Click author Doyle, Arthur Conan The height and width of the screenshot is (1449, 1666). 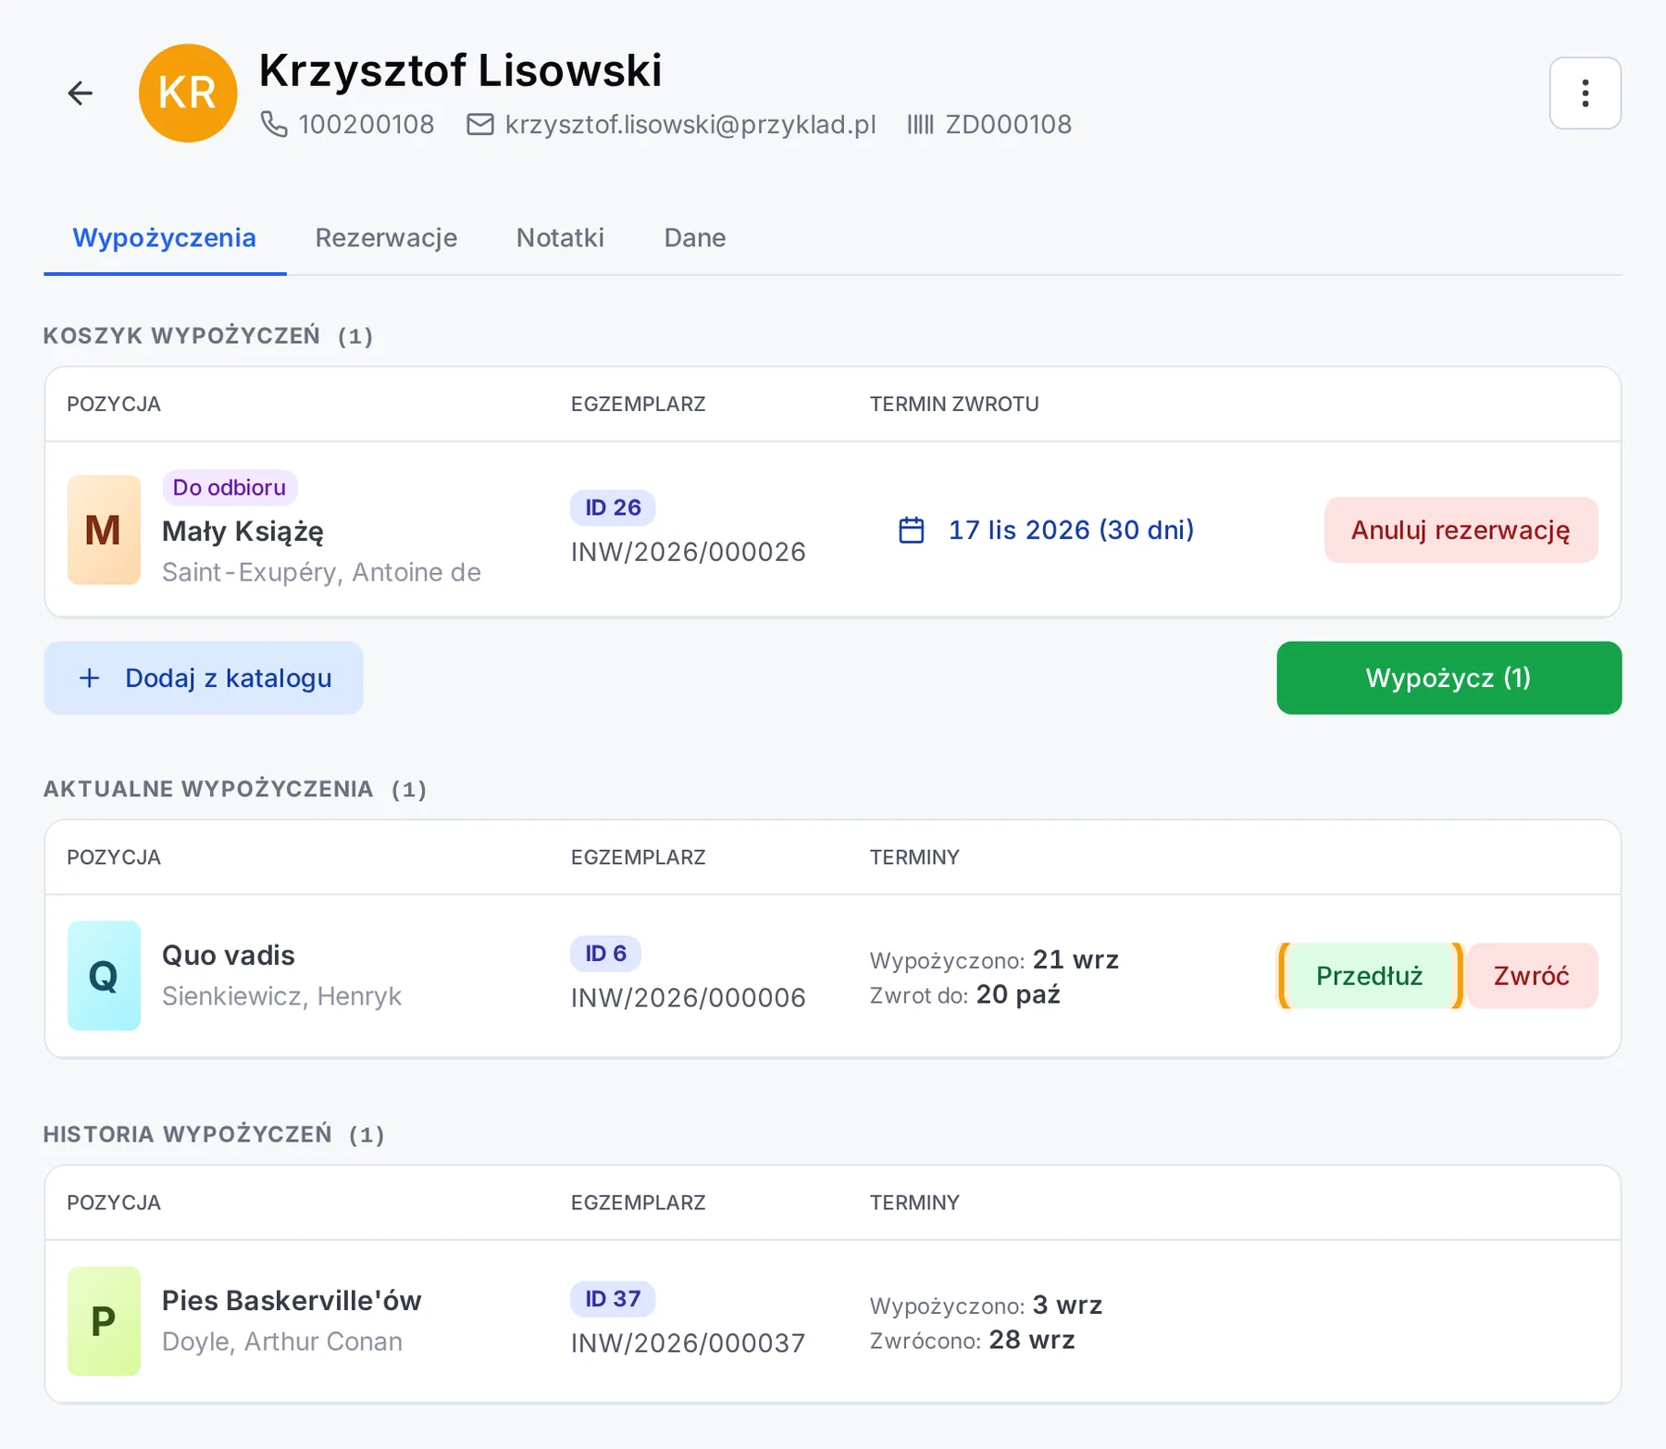click(282, 1341)
